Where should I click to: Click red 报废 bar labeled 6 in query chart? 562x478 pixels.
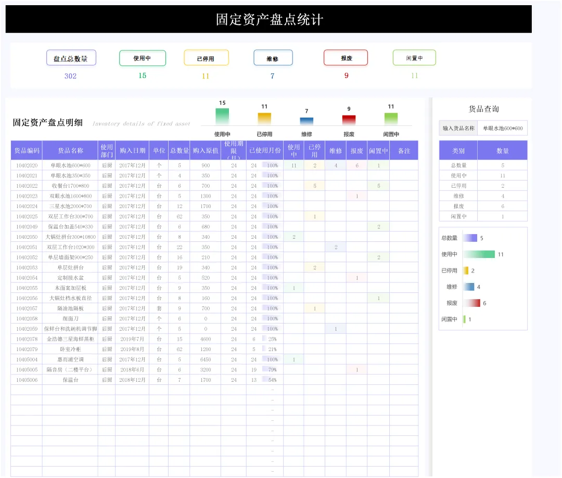pyautogui.click(x=471, y=303)
